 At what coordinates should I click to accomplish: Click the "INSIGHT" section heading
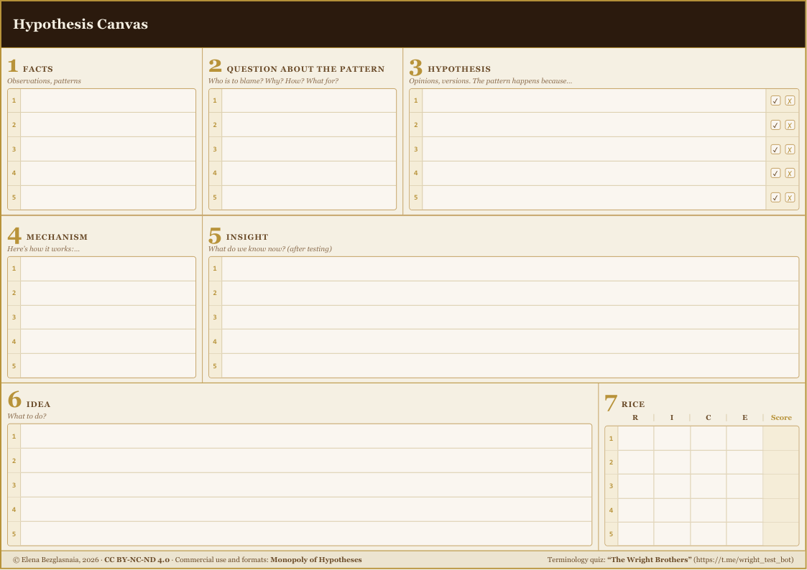247,237
